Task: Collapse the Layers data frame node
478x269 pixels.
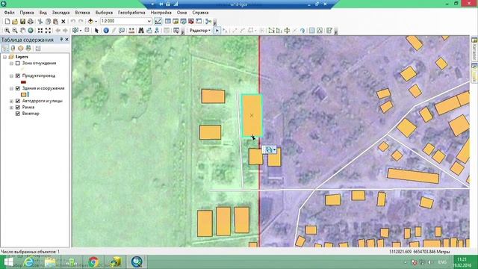Action: (x=5, y=57)
